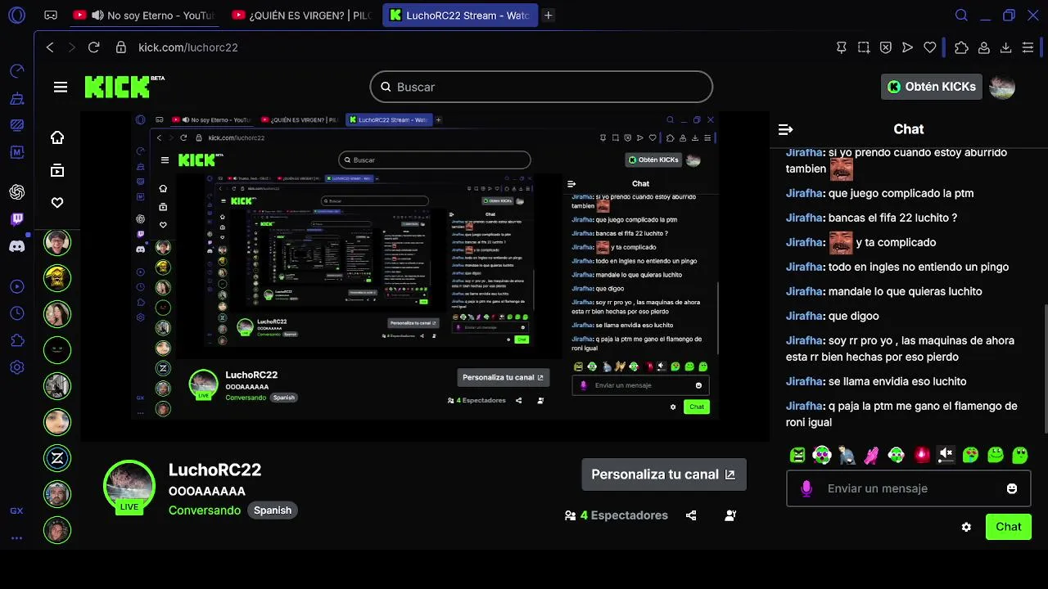The image size is (1048, 589).
Task: Go back with the browser back arrow
Action: click(x=50, y=47)
